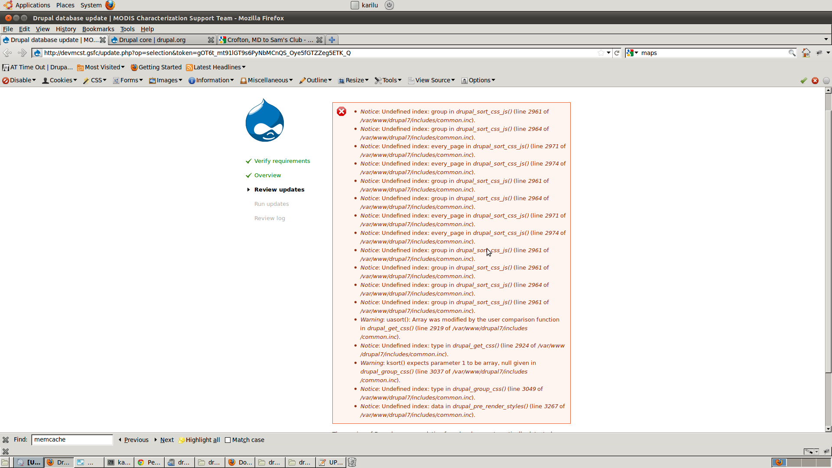Click the vertical scrollbar down arrow
This screenshot has width=832, height=468.
[x=828, y=429]
